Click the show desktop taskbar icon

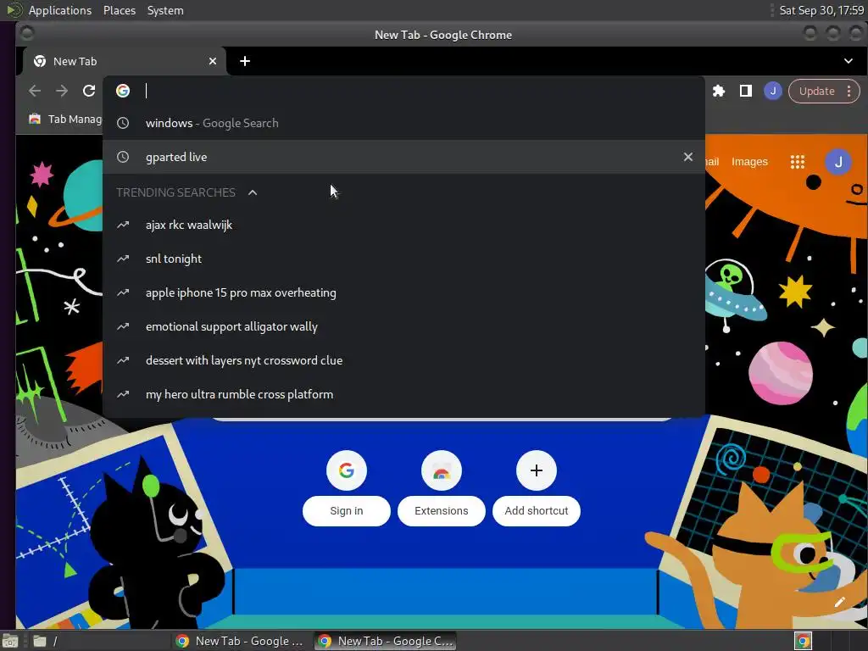[x=10, y=641]
